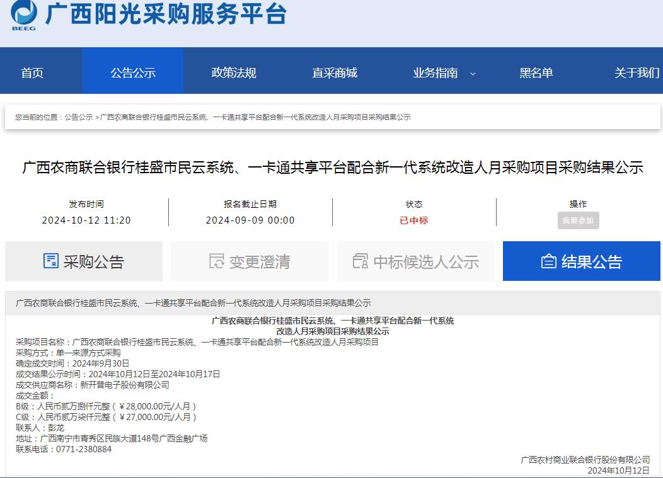The width and height of the screenshot is (663, 478).
Task: Click the change clarification tab icon
Action: [217, 261]
